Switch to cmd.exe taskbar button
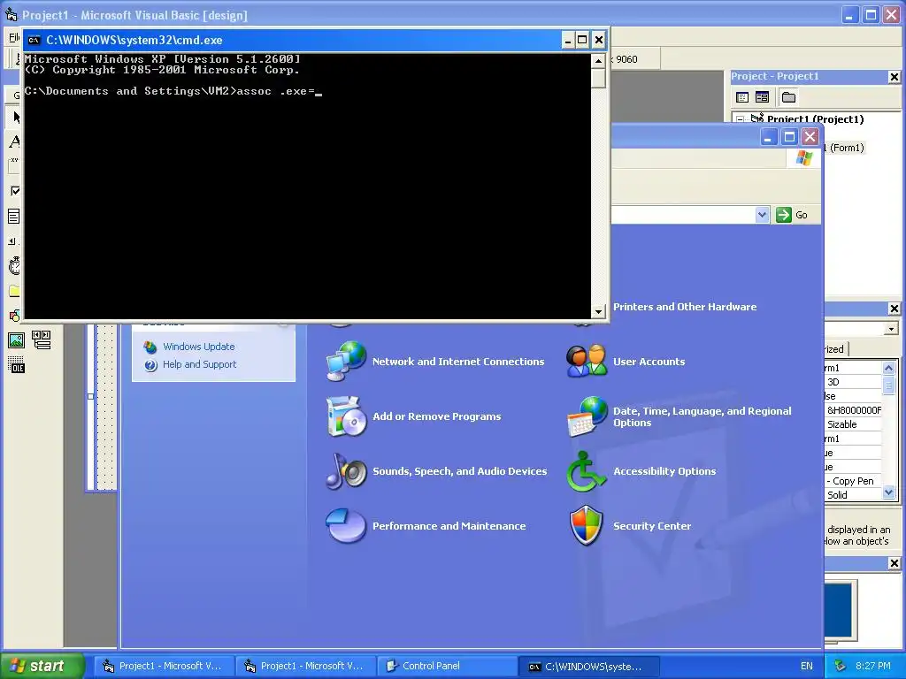Screen dimensions: 906x679 589,667
